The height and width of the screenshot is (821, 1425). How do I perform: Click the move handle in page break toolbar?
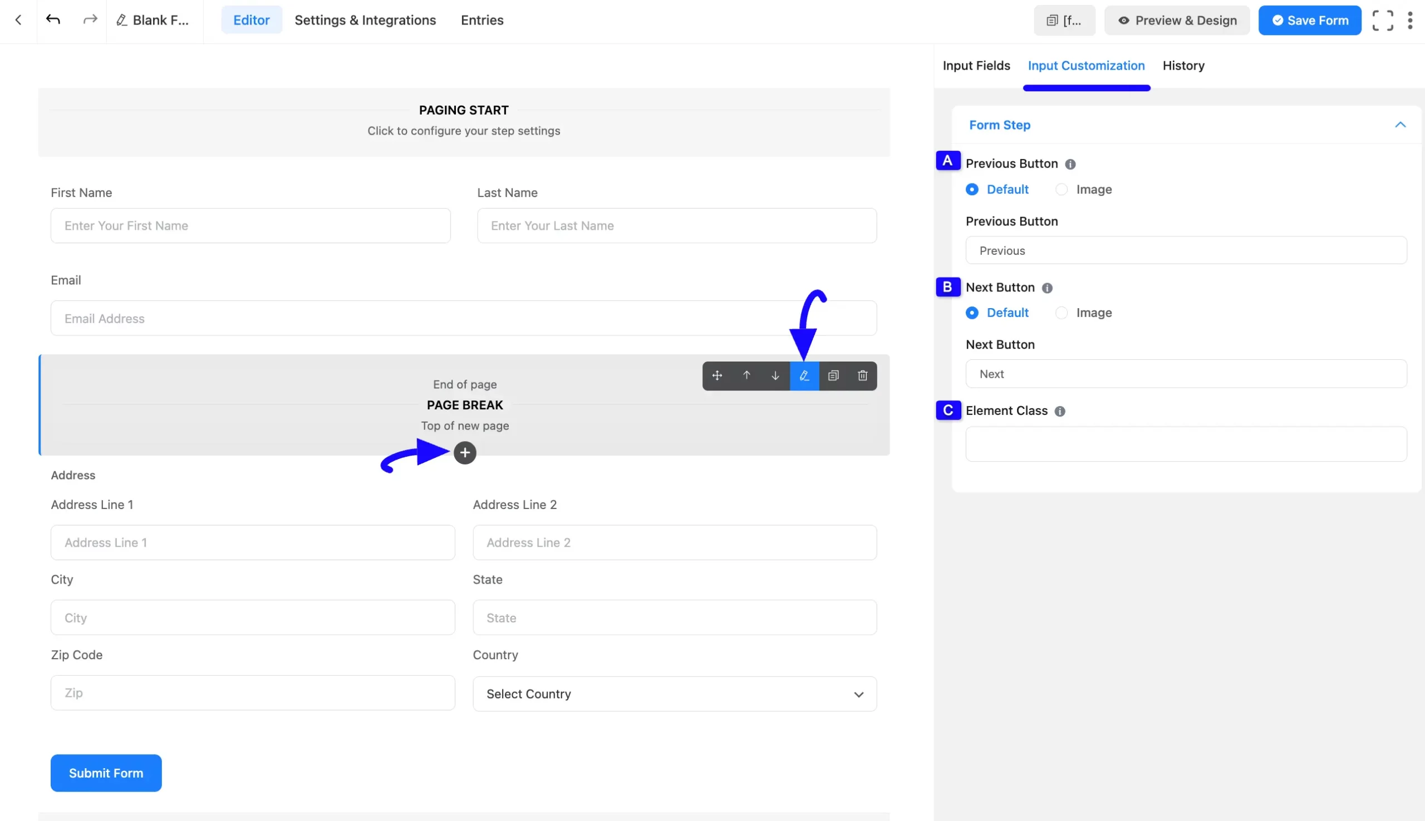(717, 375)
